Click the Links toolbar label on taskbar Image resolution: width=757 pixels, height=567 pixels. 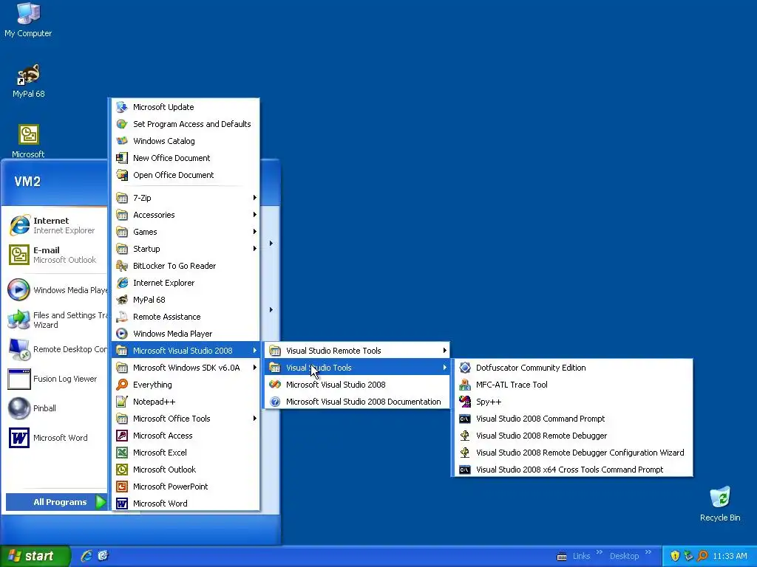tap(581, 556)
